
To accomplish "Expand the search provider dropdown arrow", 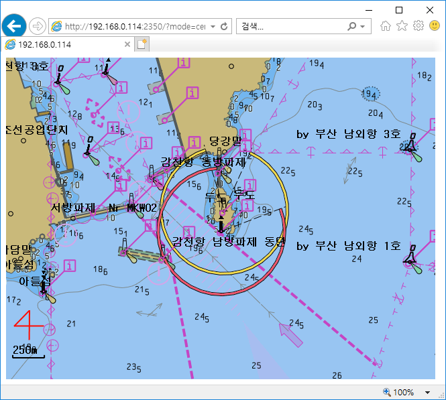I will click(x=363, y=27).
